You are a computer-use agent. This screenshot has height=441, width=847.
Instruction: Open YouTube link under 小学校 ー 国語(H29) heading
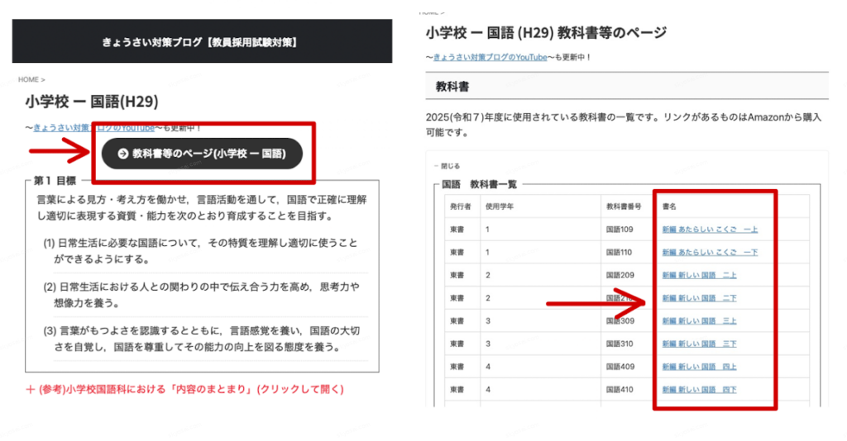tap(93, 128)
